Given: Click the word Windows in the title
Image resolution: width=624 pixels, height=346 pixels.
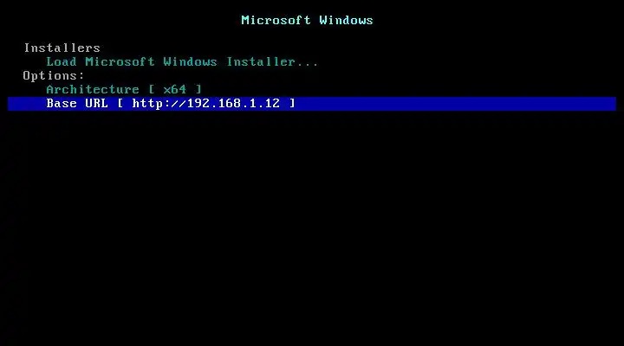Looking at the screenshot, I should pos(346,20).
